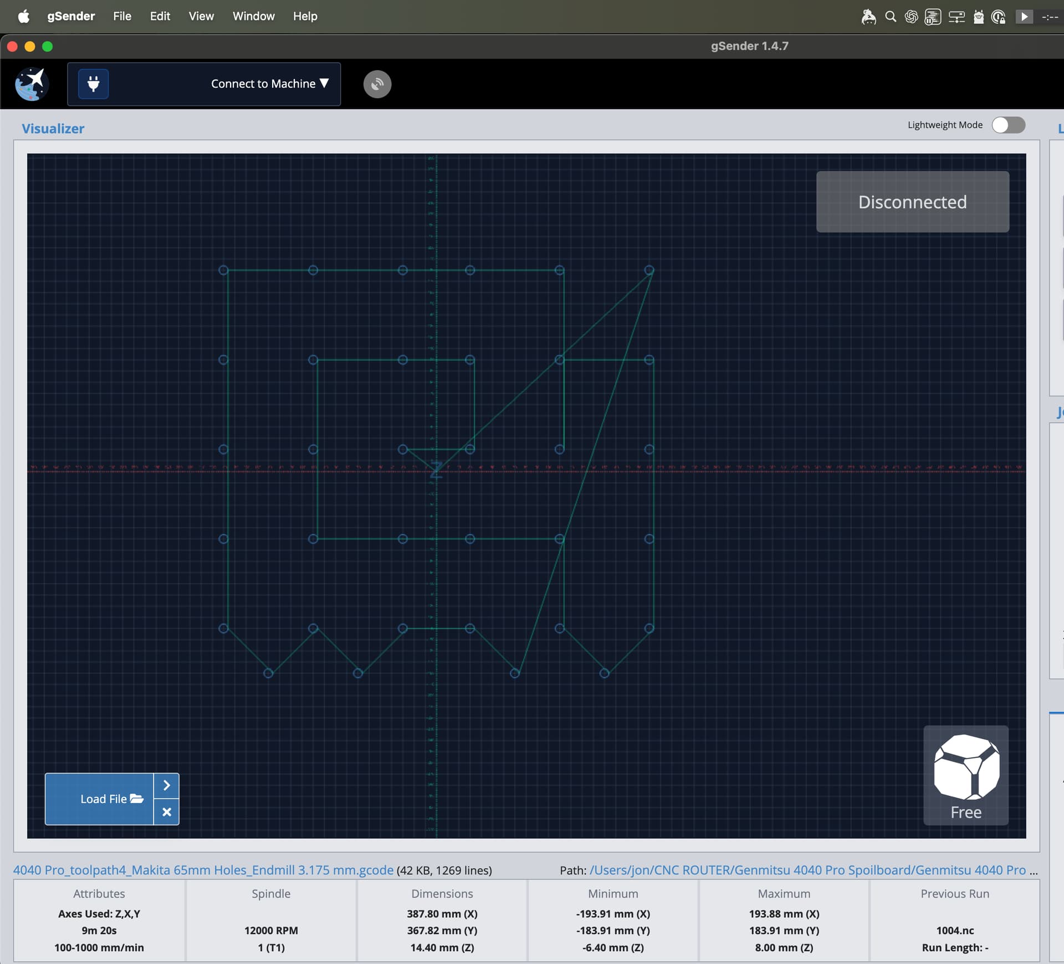Expand the Load File chevron arrow
The image size is (1064, 964).
[x=166, y=785]
